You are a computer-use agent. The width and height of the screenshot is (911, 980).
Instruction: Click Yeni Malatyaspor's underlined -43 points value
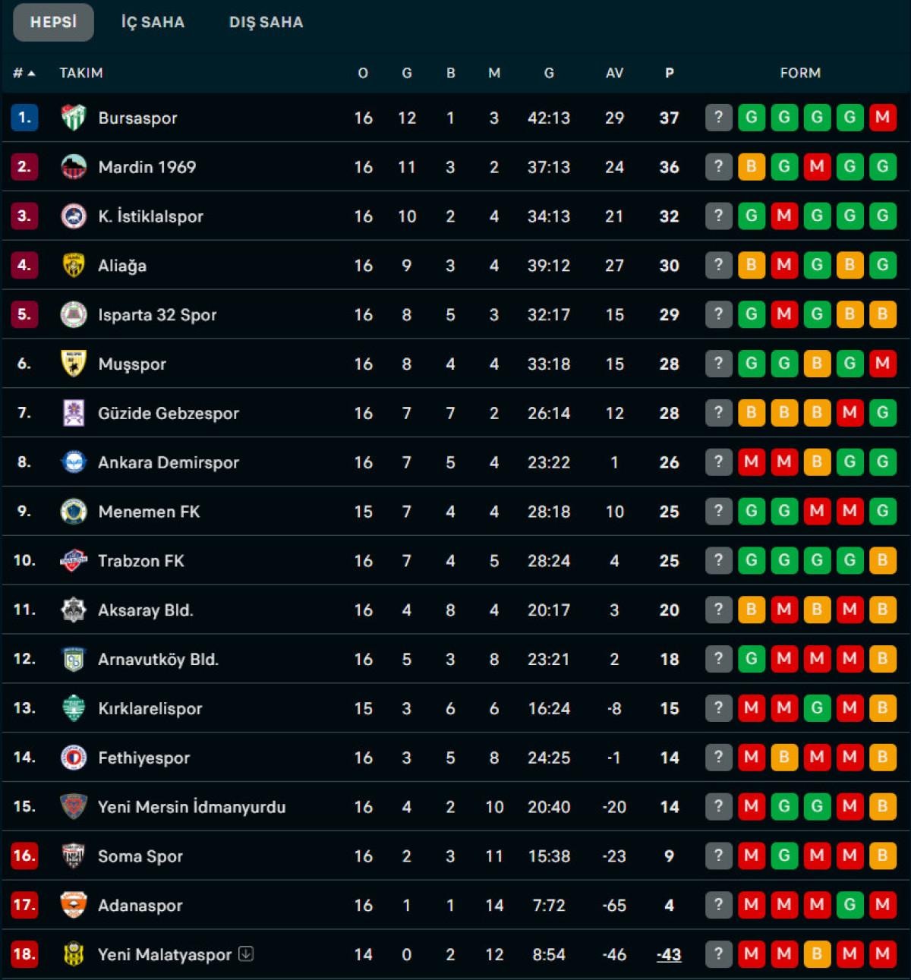[x=669, y=955]
